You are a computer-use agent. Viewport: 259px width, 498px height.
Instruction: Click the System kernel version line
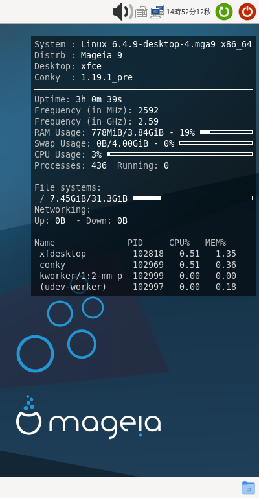(143, 44)
